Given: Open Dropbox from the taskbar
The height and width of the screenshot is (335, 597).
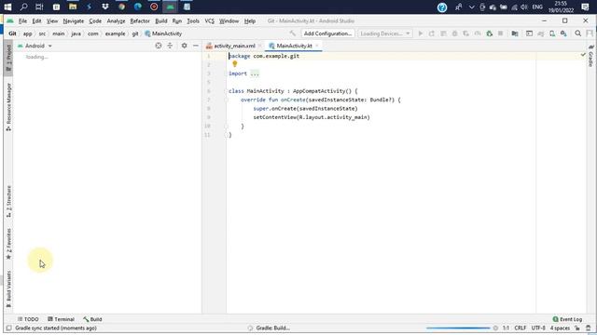Looking at the screenshot, I should coord(105,7).
